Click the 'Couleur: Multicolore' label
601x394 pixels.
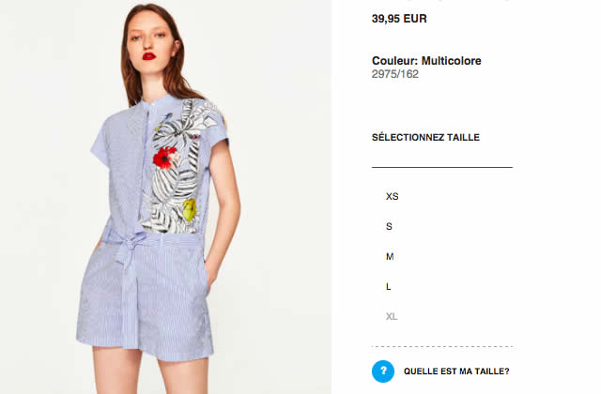tap(426, 60)
